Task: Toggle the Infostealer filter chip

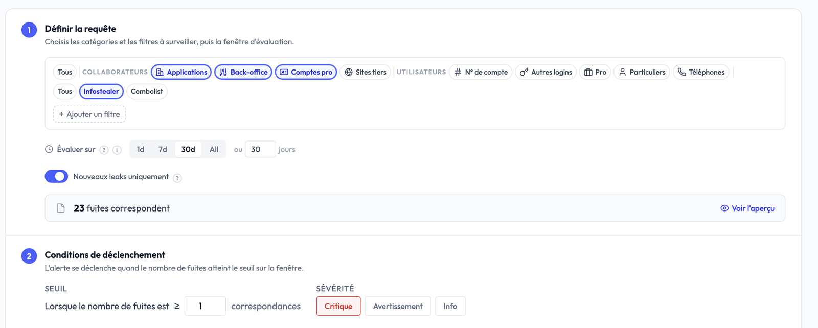Action: pos(101,91)
